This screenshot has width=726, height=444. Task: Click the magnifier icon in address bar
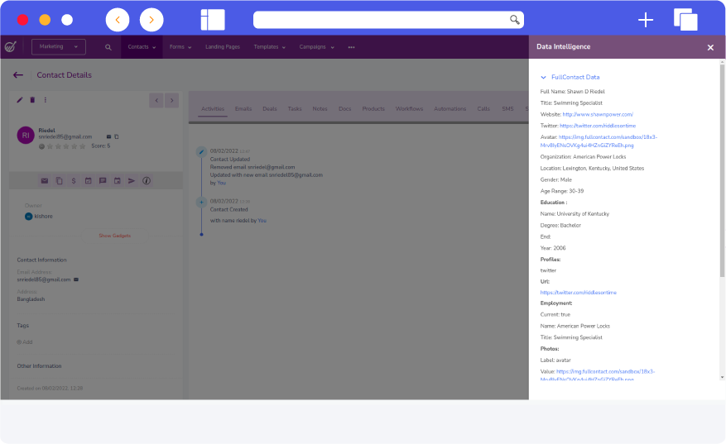click(514, 19)
